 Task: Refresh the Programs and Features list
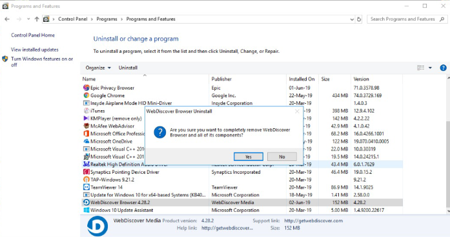[x=359, y=19]
